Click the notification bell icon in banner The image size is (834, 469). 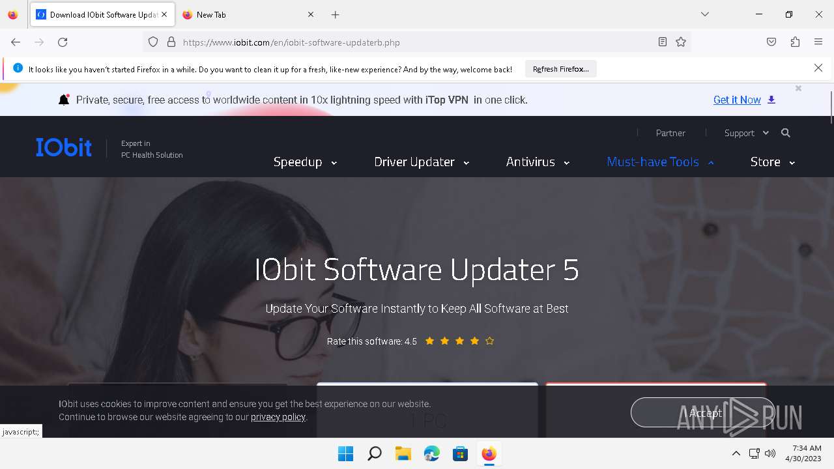click(x=64, y=100)
